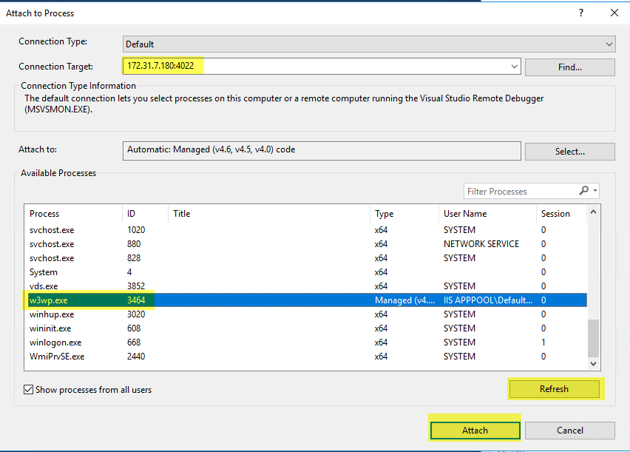Toggle Show processes from all users checkbox
The width and height of the screenshot is (630, 452).
tap(29, 389)
